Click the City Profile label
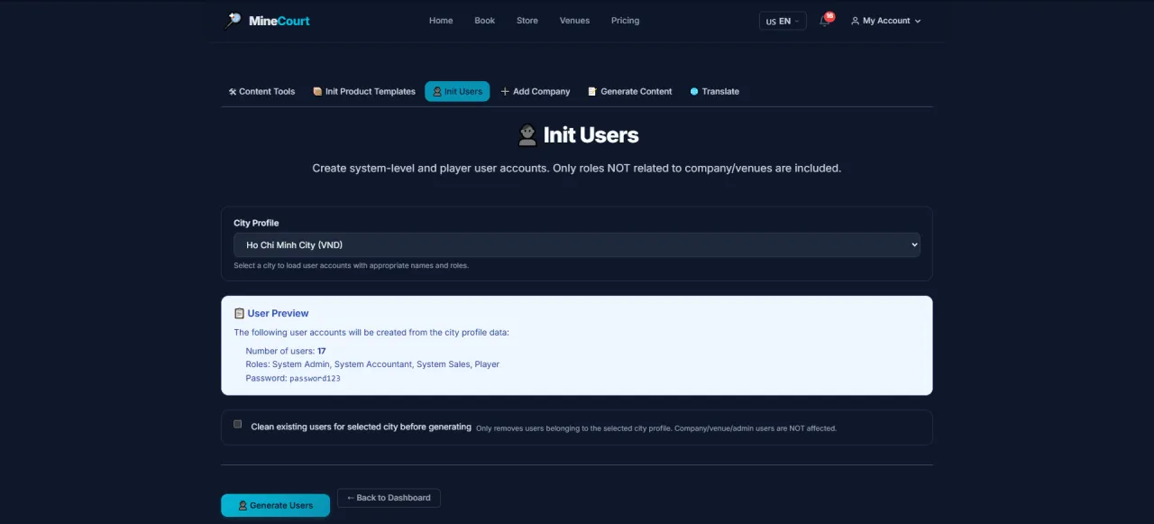1154x524 pixels. tap(256, 223)
